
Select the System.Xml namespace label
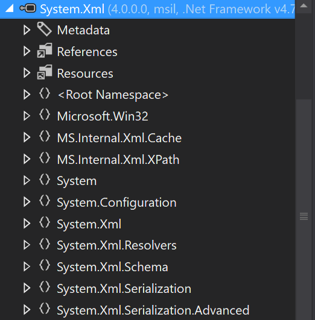click(x=89, y=224)
